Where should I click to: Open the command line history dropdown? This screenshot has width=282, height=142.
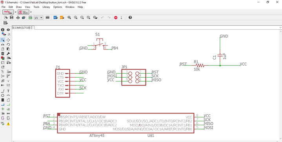(x=280, y=28)
